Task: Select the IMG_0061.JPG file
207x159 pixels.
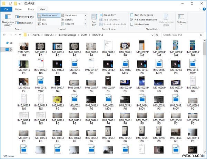Action: (193, 135)
